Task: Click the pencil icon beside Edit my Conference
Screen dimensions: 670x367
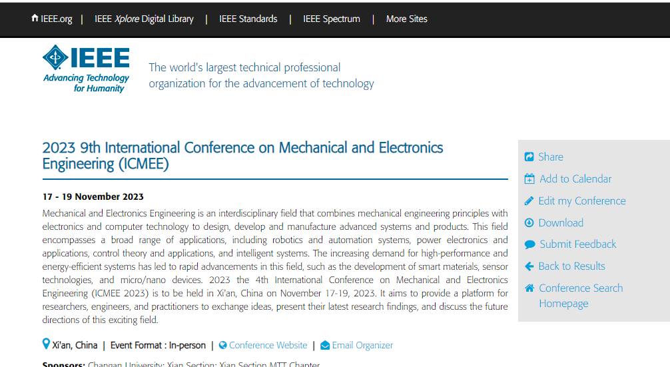Action: click(529, 200)
